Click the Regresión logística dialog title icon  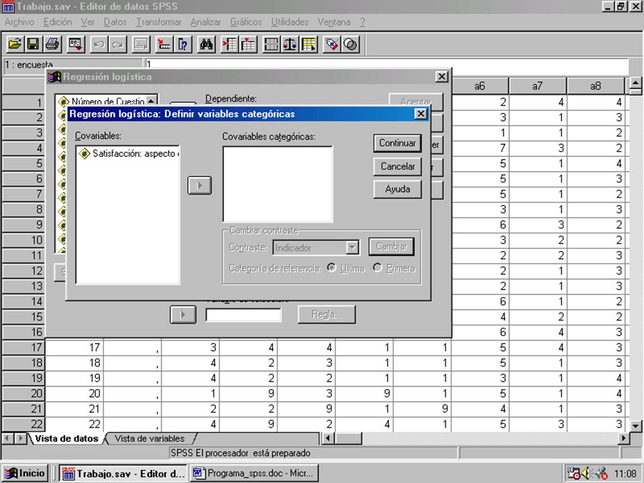54,76
